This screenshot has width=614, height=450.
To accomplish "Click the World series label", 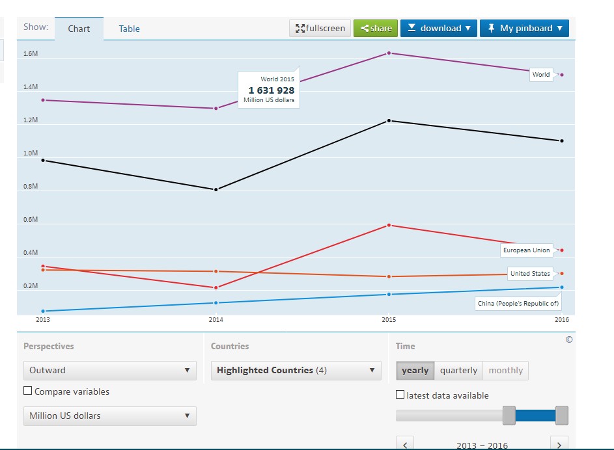I will tap(541, 74).
